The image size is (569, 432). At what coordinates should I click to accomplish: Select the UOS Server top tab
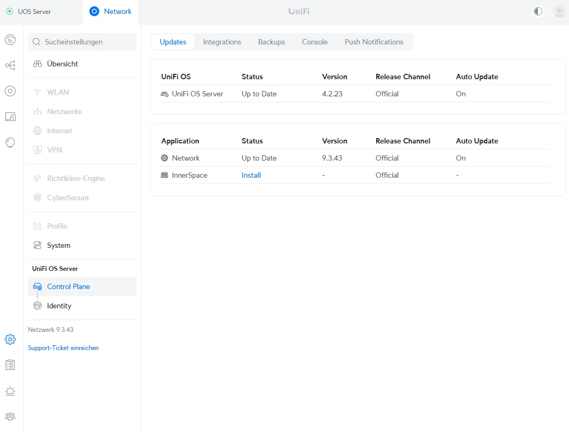click(41, 12)
